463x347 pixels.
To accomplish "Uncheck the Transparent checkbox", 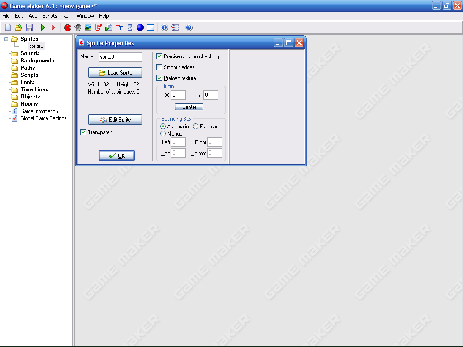I will point(83,132).
